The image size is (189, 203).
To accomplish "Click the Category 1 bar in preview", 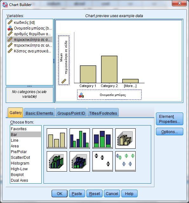I will click(88, 74).
